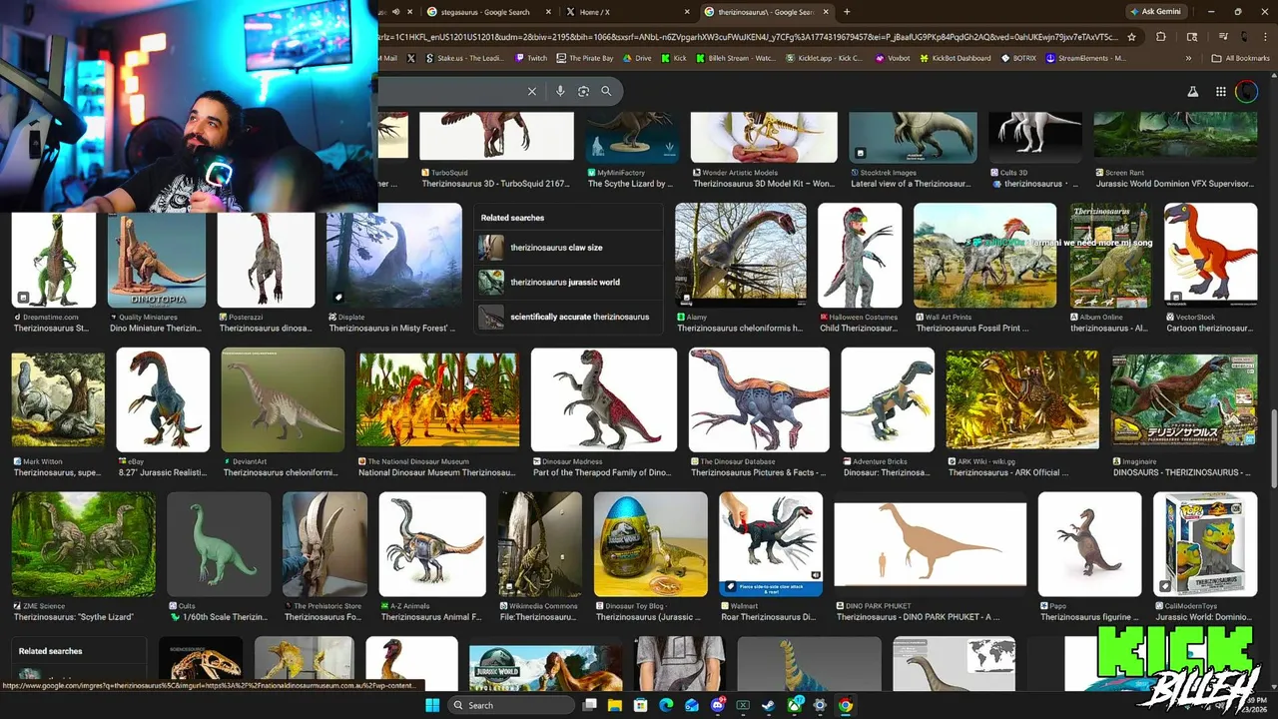Open the Chrome extensions puzzle icon

1161,37
